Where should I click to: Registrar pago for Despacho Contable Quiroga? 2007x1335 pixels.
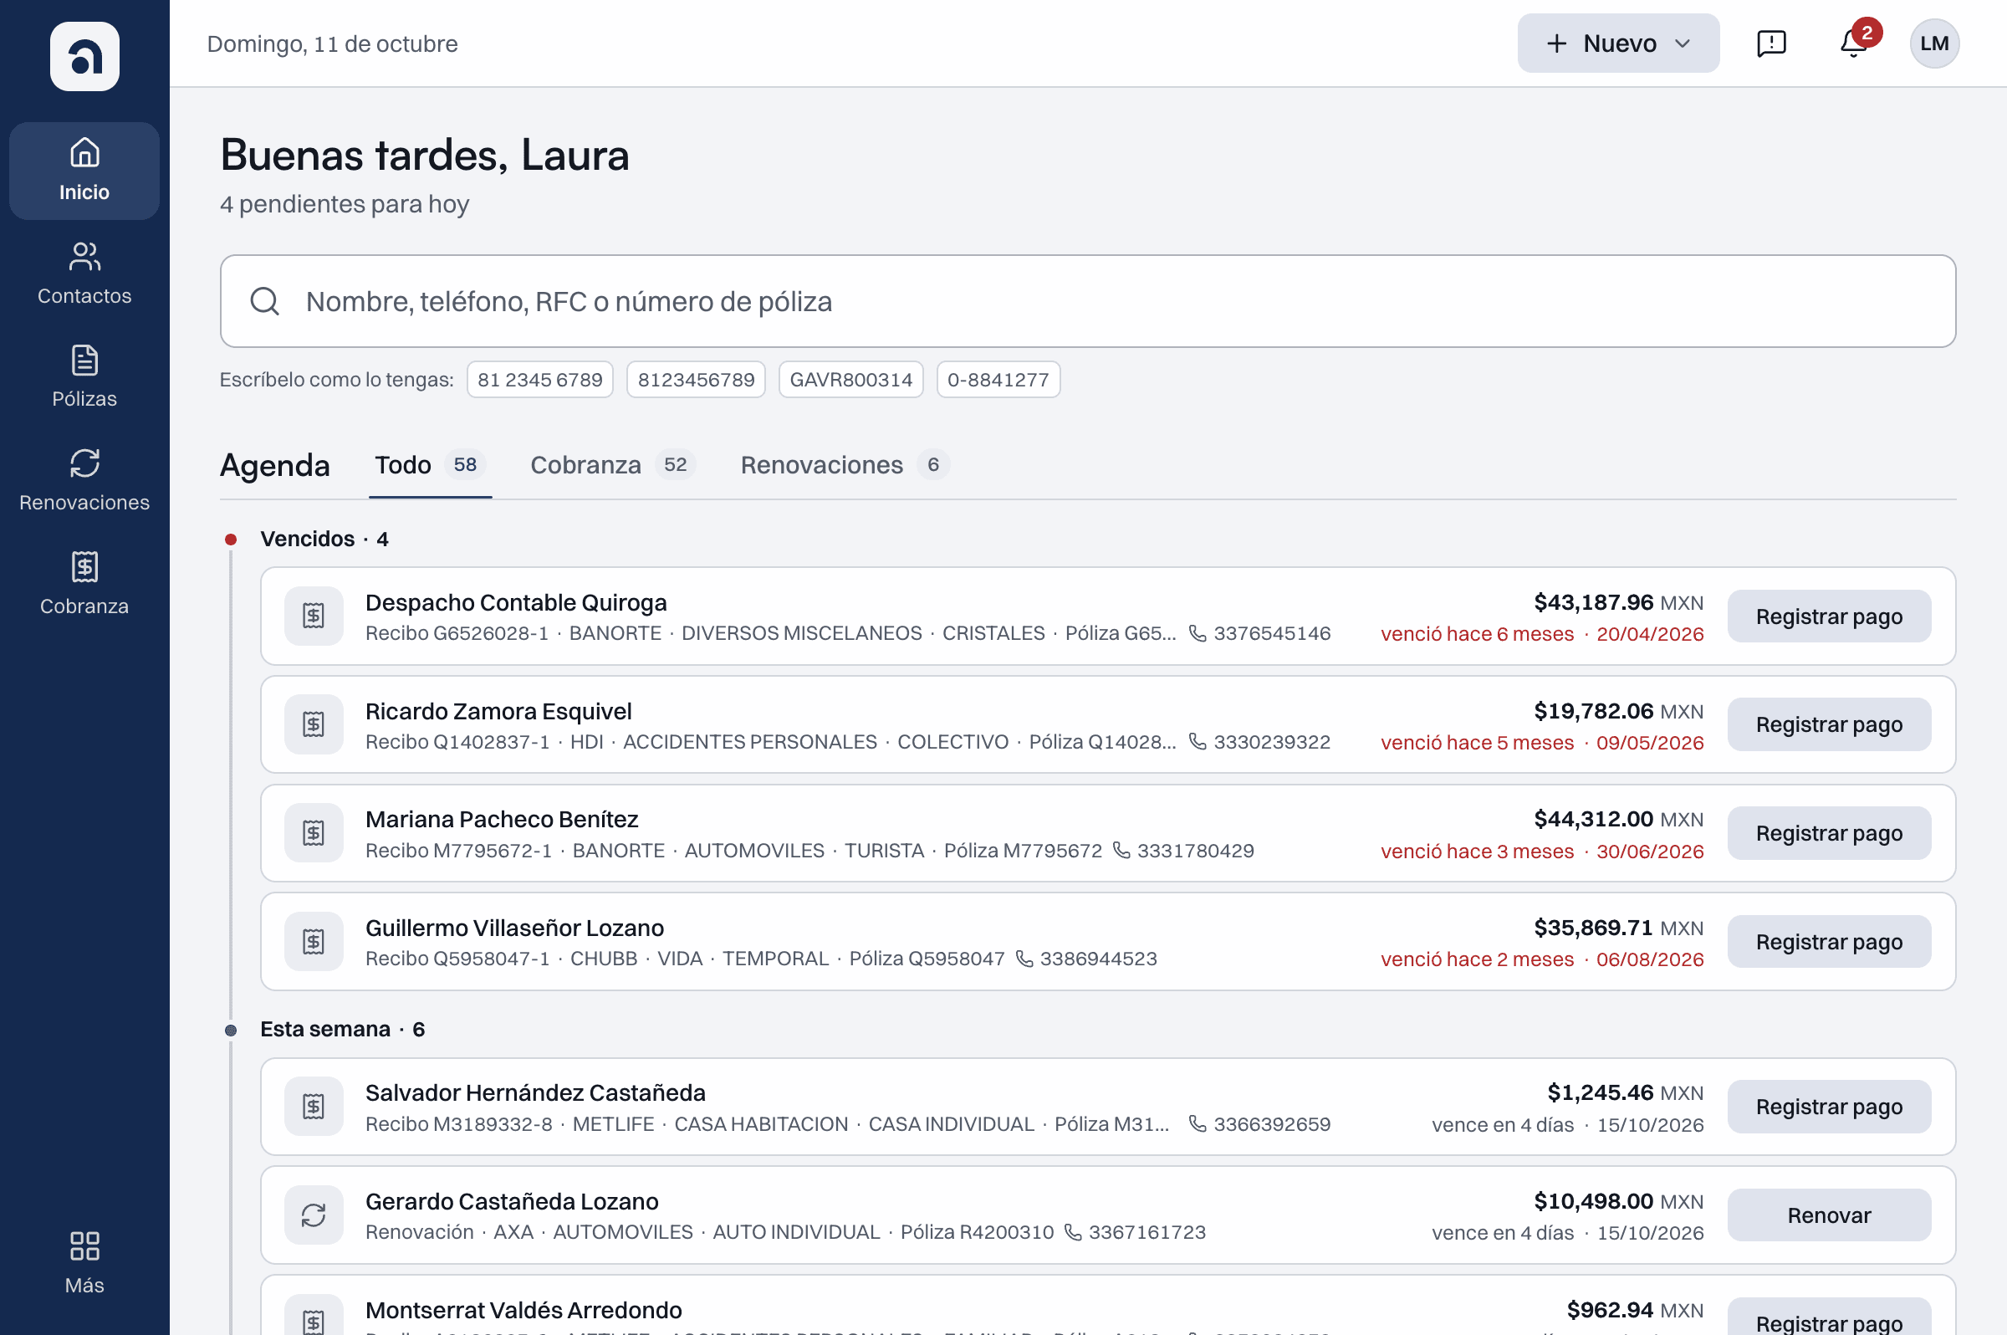tap(1828, 616)
